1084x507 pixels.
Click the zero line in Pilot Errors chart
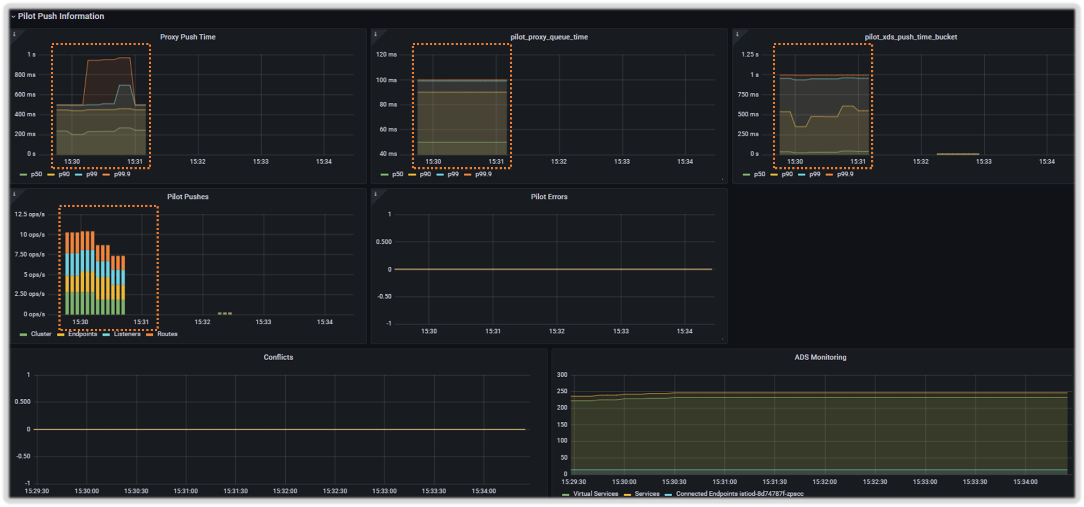coord(553,269)
